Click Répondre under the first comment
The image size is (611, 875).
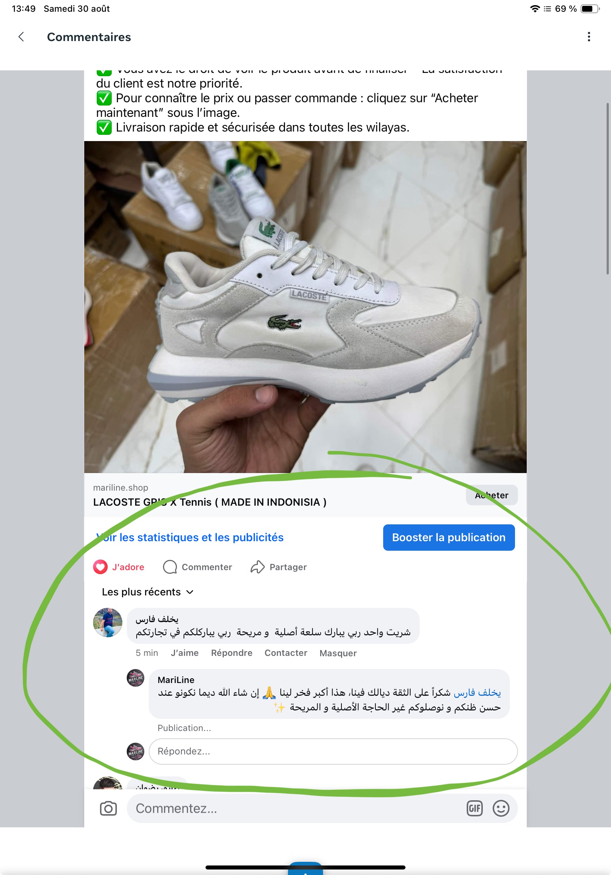[232, 653]
